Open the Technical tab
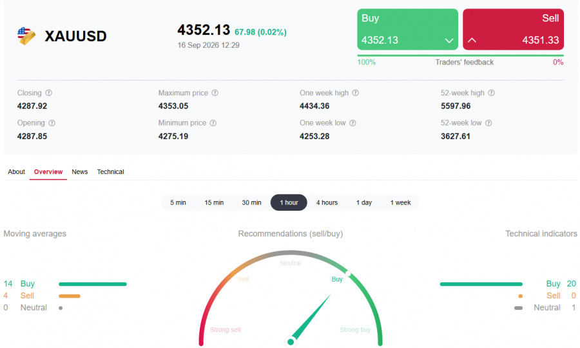Image resolution: width=580 pixels, height=348 pixels. [x=111, y=172]
